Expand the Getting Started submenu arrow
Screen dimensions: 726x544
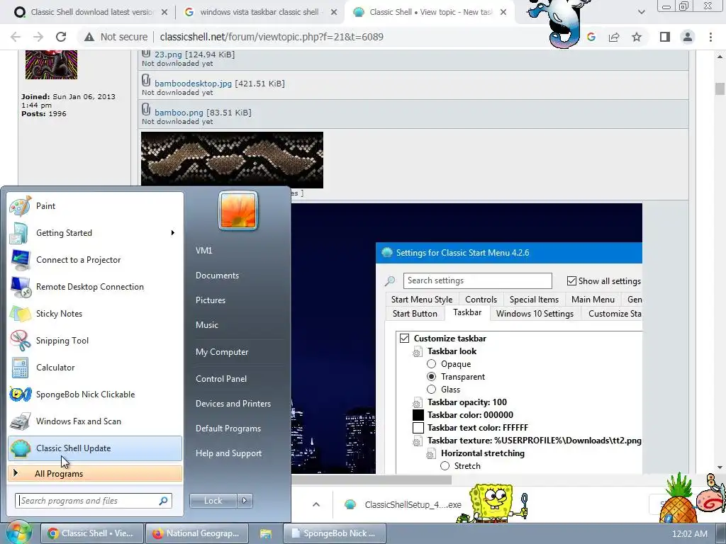pyautogui.click(x=173, y=232)
